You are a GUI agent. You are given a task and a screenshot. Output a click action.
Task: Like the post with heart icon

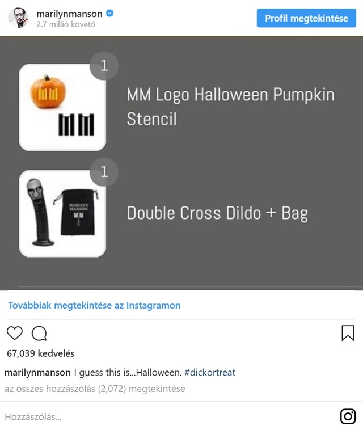click(15, 333)
